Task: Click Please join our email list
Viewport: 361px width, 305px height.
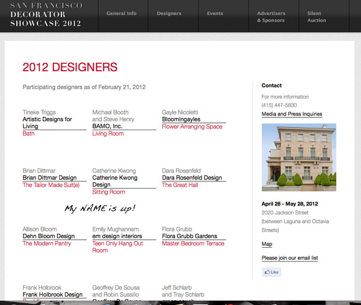Action: click(289, 258)
